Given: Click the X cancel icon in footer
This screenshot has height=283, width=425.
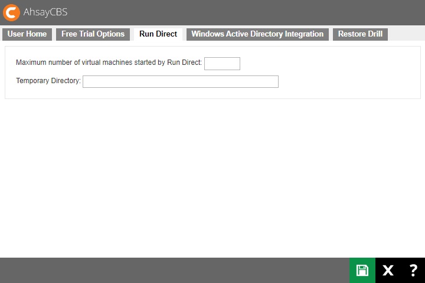Looking at the screenshot, I should (388, 271).
